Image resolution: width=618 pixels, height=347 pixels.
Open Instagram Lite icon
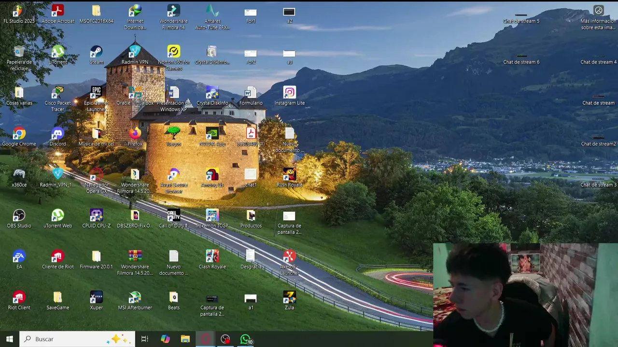coord(289,93)
